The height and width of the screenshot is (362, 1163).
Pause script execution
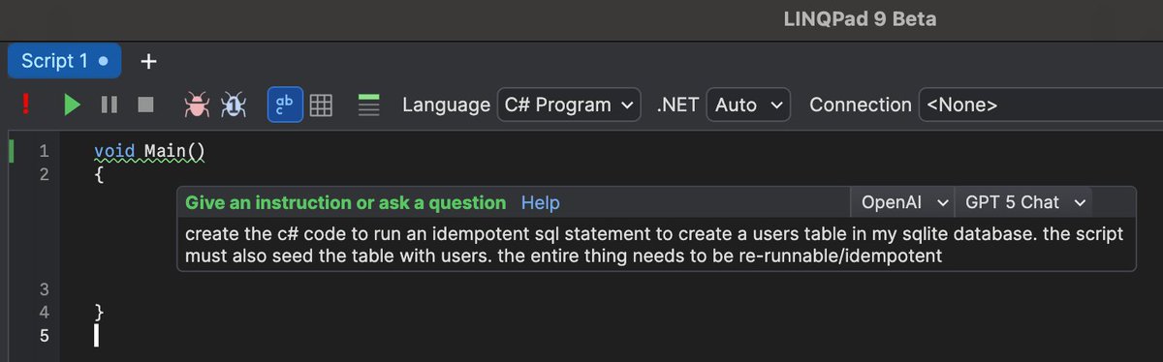pyautogui.click(x=110, y=105)
